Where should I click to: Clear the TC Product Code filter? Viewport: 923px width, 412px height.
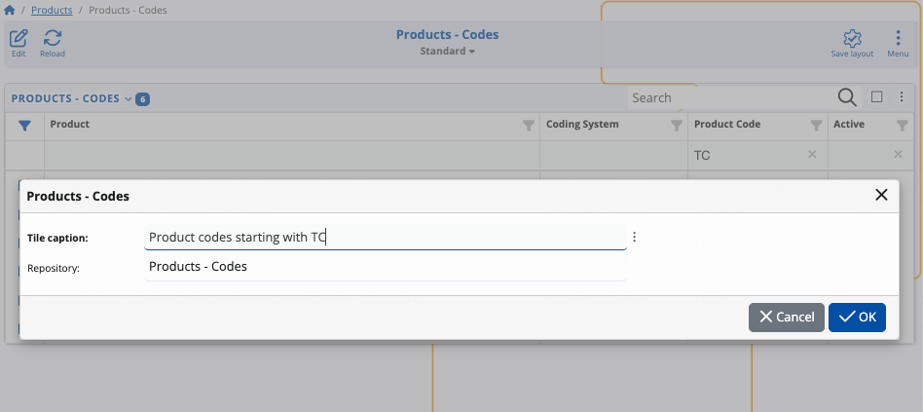coord(812,155)
